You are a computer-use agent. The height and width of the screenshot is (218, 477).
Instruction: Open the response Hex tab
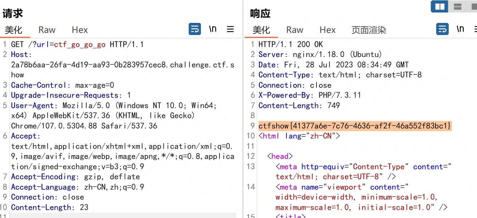tap(327, 30)
